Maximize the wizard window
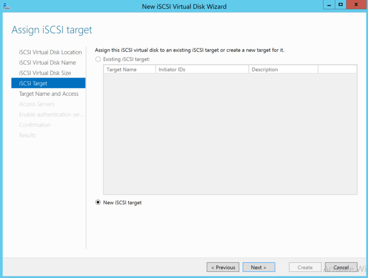This screenshot has height=278, width=368. click(x=340, y=5)
